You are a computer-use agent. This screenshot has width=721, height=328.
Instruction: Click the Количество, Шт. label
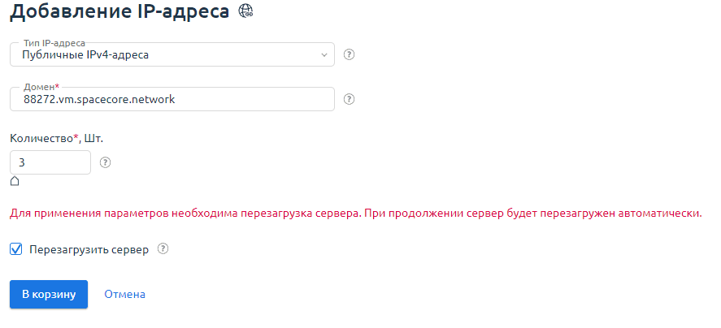click(x=55, y=138)
